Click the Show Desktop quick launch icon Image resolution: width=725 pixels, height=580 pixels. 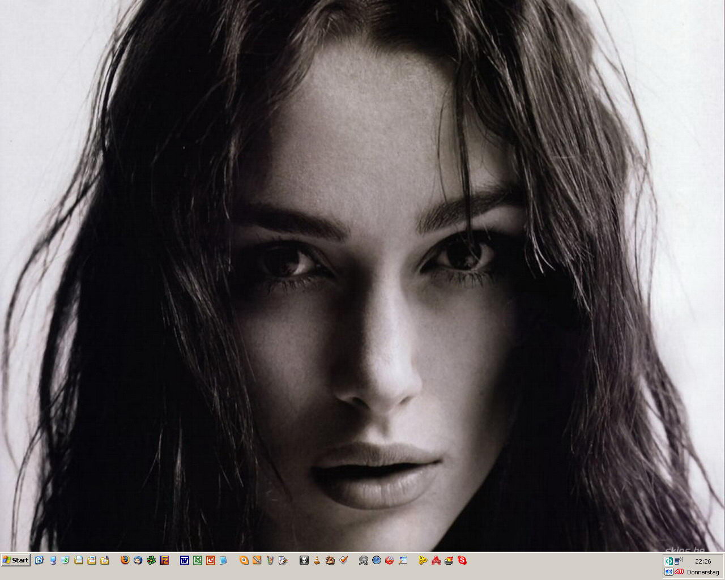[x=39, y=560]
